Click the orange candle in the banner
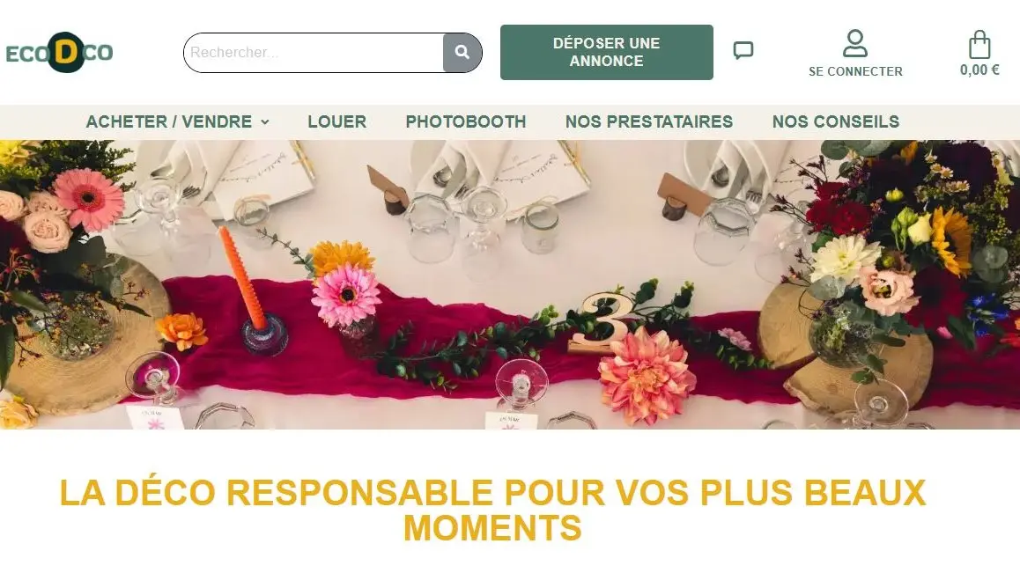Screen dimensions: 1020x573 click(x=243, y=278)
